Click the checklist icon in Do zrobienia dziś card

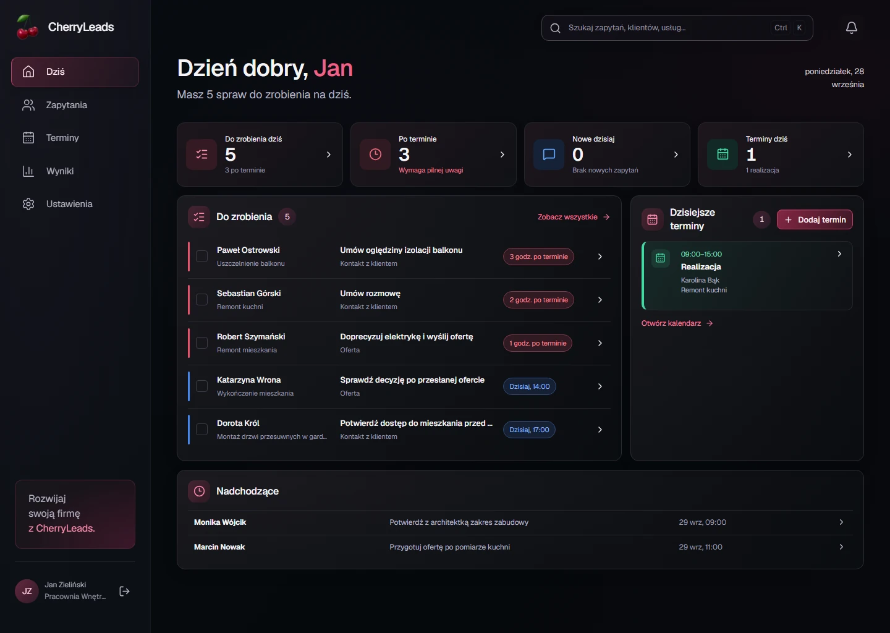click(x=201, y=155)
